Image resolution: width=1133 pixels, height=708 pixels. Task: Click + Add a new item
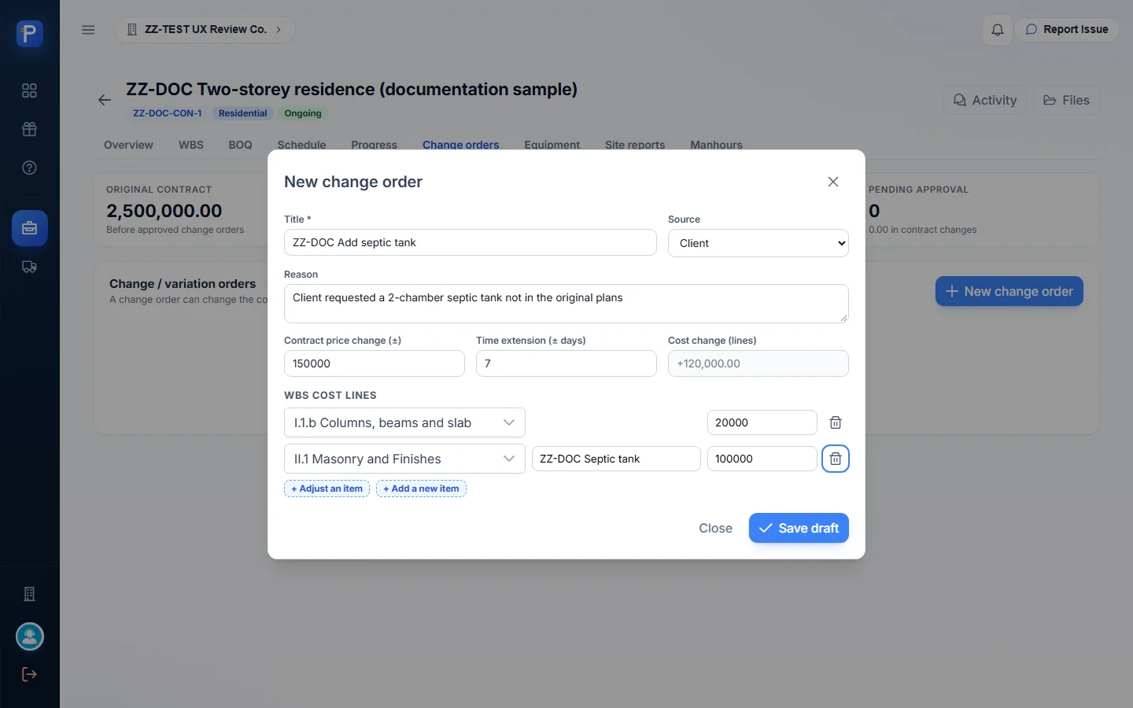[x=421, y=489]
